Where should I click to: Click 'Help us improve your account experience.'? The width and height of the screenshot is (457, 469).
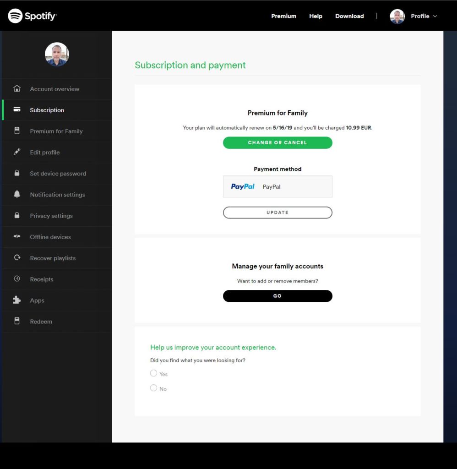[x=213, y=347]
